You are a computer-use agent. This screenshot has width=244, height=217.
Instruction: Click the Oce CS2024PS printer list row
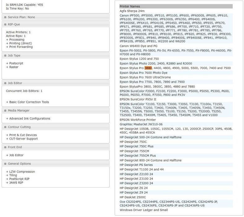point(176,204)
